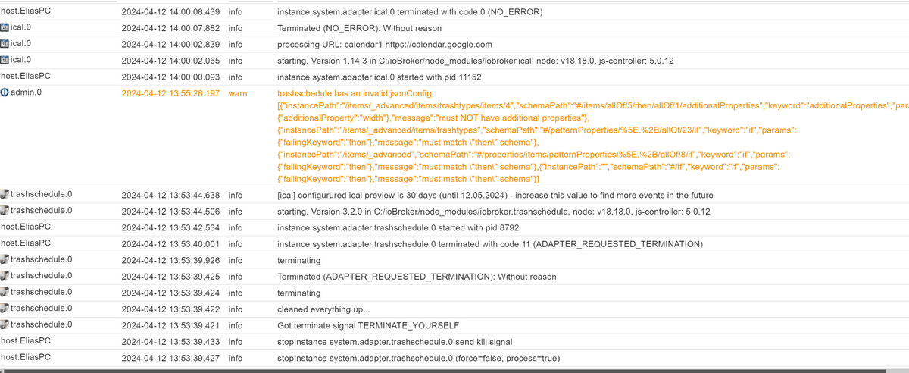Click timestamp 2024-04-12 13:53:42.534
909x373 pixels.
(170, 227)
